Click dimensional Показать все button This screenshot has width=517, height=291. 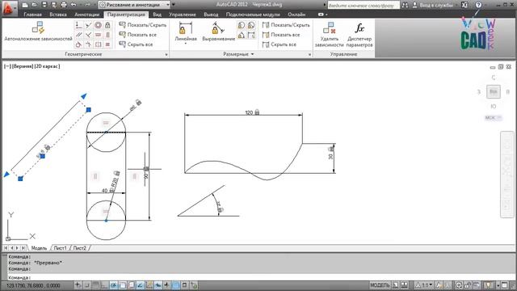click(281, 34)
